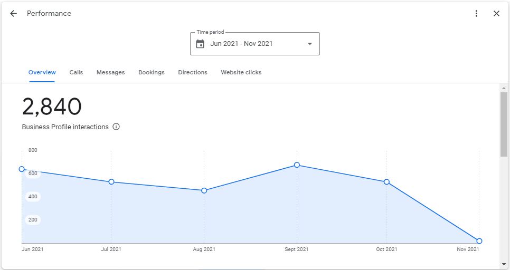Switch to the Overview tab
Viewport: 510px width, 270px height.
42,72
